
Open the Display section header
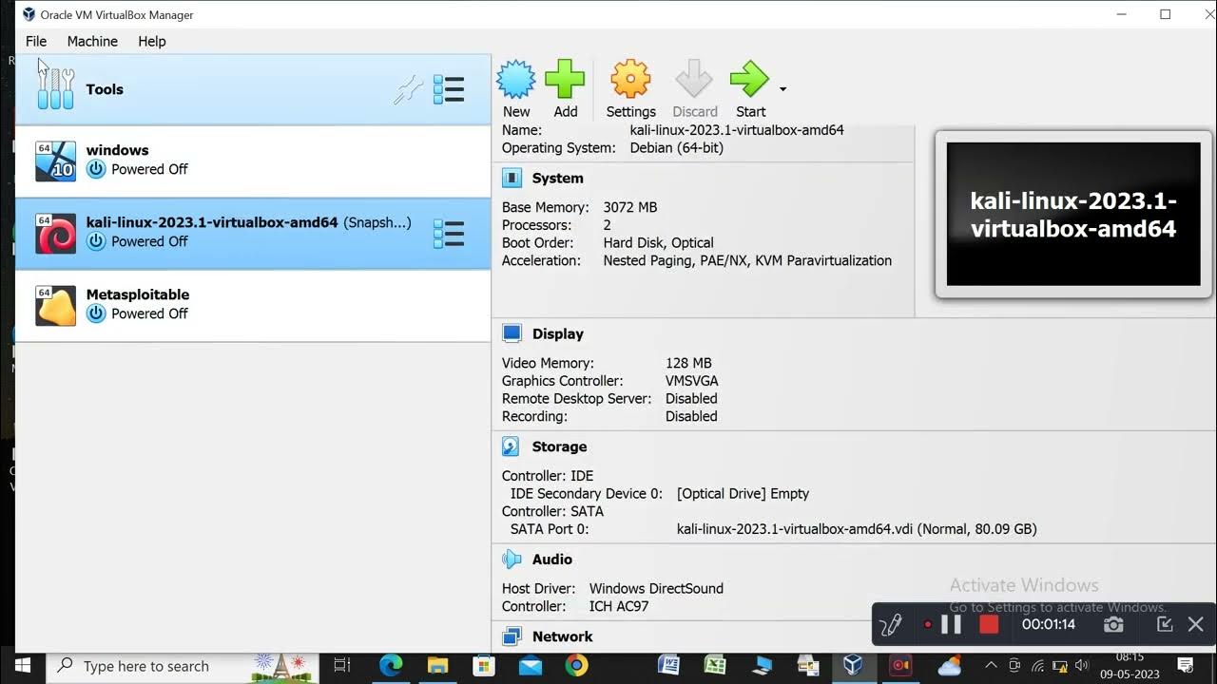(557, 333)
